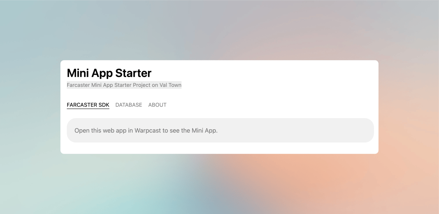This screenshot has width=439, height=214.
Task: Open the DATABASE tab
Action: tap(129, 105)
